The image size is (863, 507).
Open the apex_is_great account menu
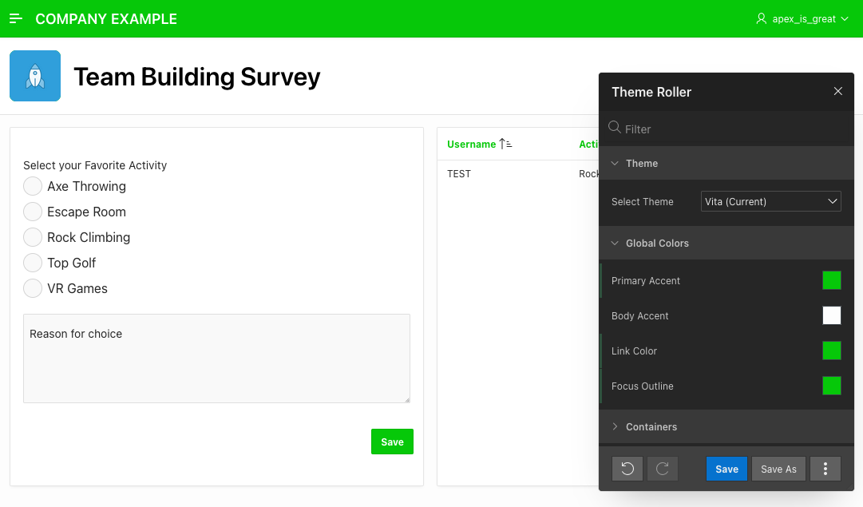tap(802, 18)
